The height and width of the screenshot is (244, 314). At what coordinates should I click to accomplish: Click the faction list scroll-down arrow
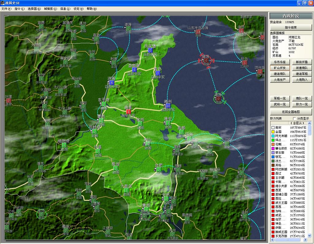[x=309, y=235]
